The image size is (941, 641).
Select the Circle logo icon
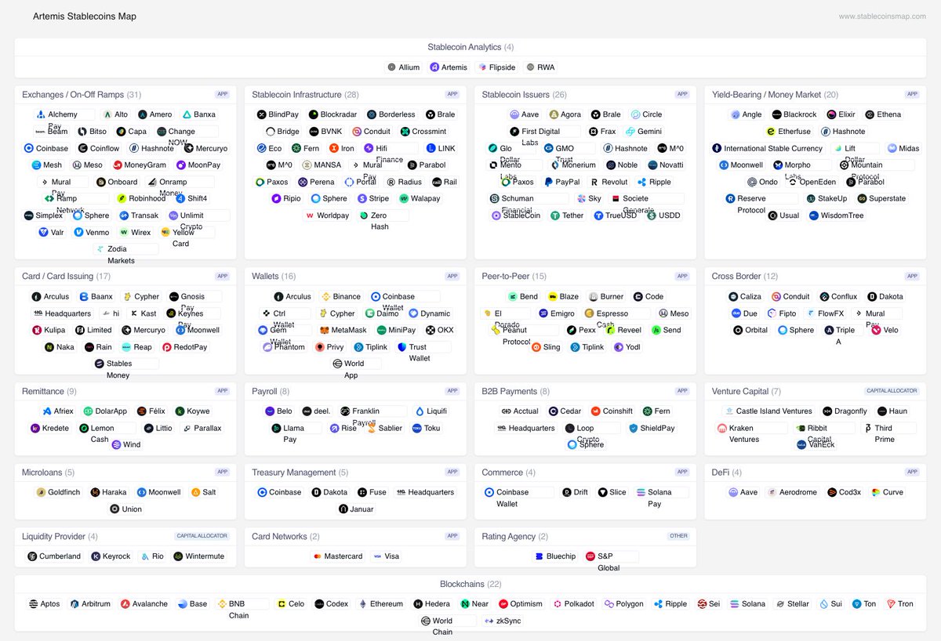636,114
